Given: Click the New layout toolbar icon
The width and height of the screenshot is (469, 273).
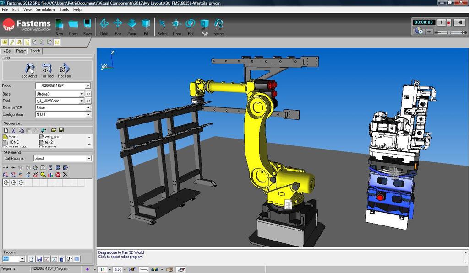Looking at the screenshot, I should pos(59,27).
